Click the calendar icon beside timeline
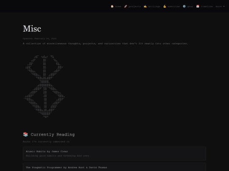229x171 pixels. coord(198,6)
